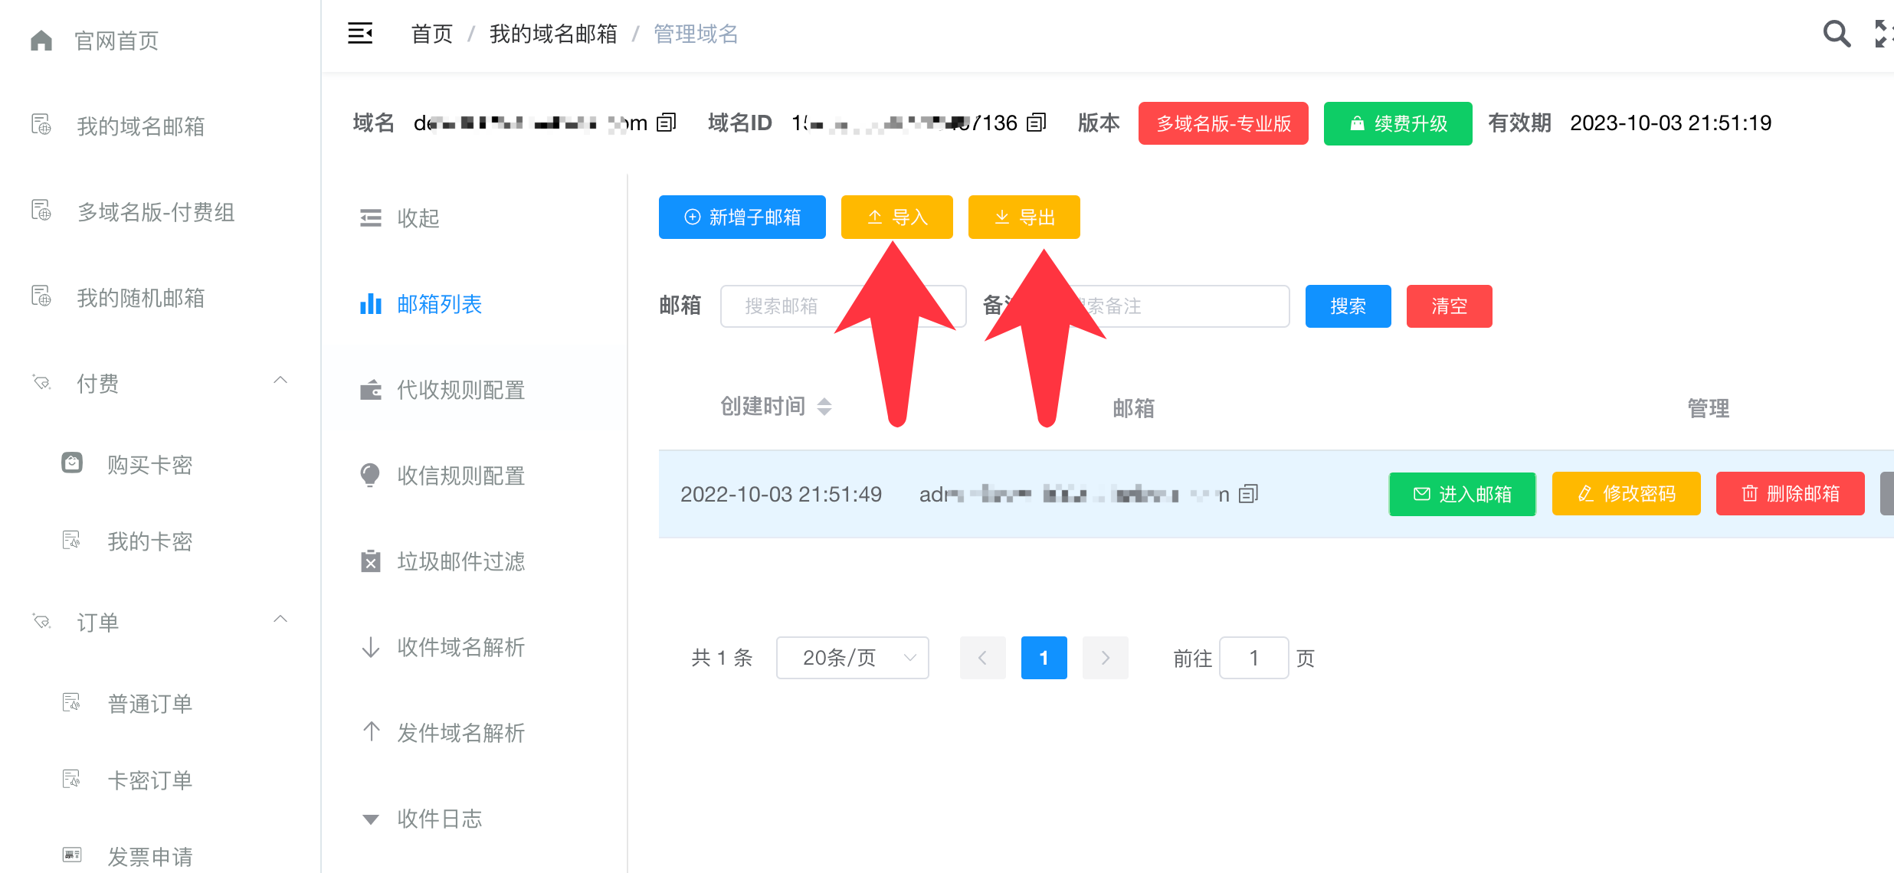Click the icon beside 我的随机邮箱
Viewport: 1894px width, 873px height.
click(x=41, y=296)
